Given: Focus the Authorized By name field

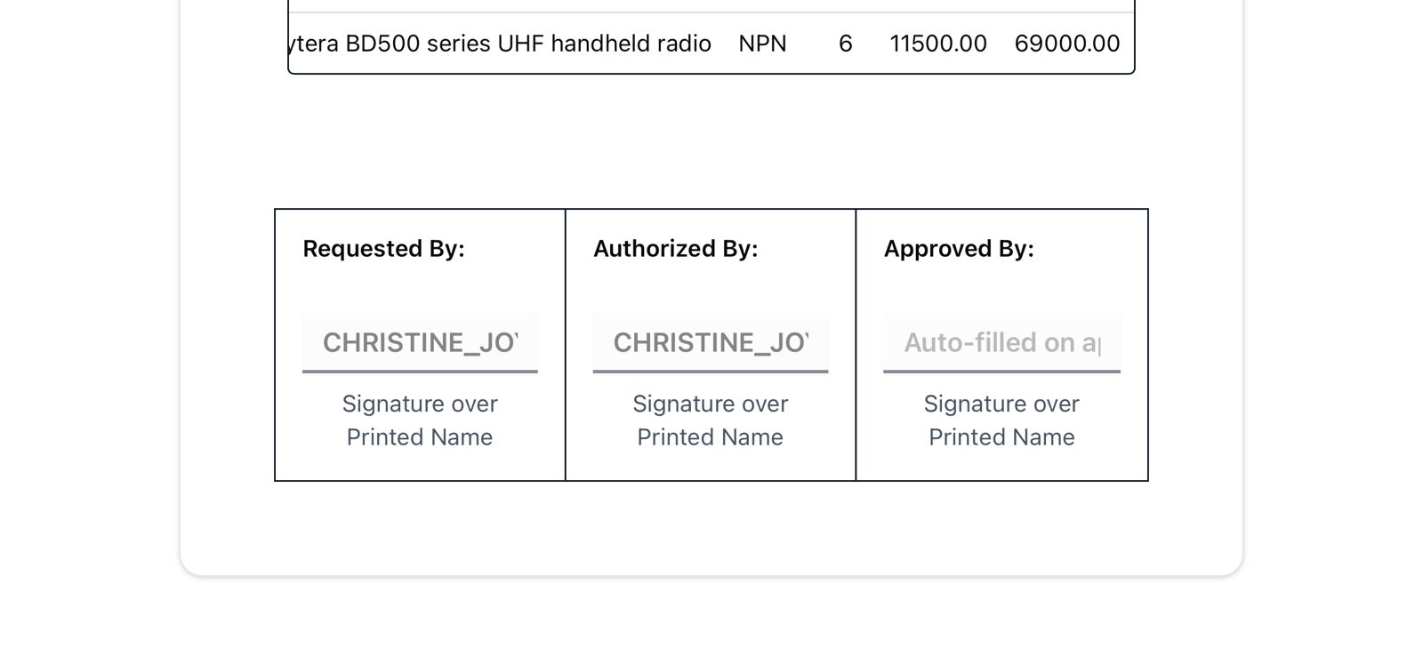Looking at the screenshot, I should pyautogui.click(x=711, y=342).
